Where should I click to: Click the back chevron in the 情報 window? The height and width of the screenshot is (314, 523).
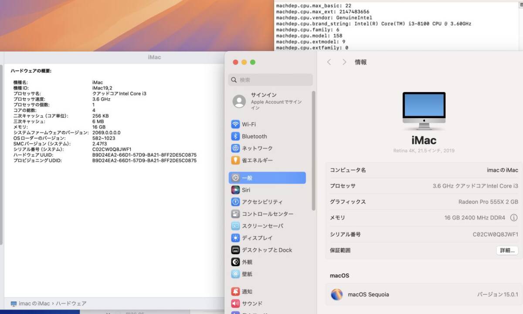pos(329,62)
